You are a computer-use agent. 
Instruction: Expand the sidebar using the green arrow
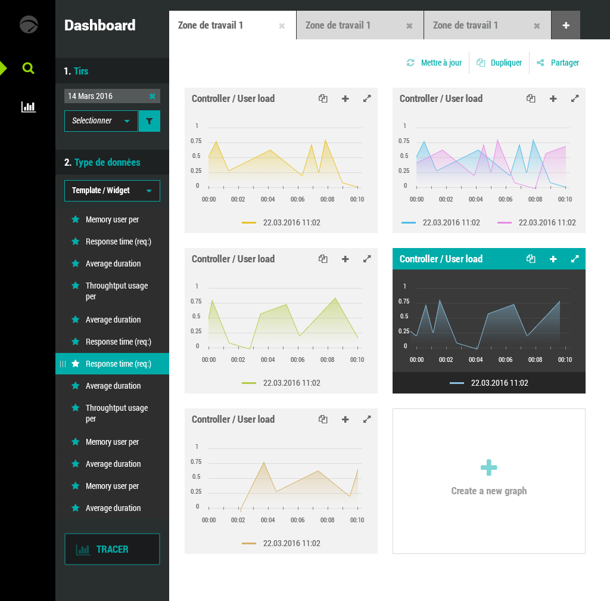point(4,68)
